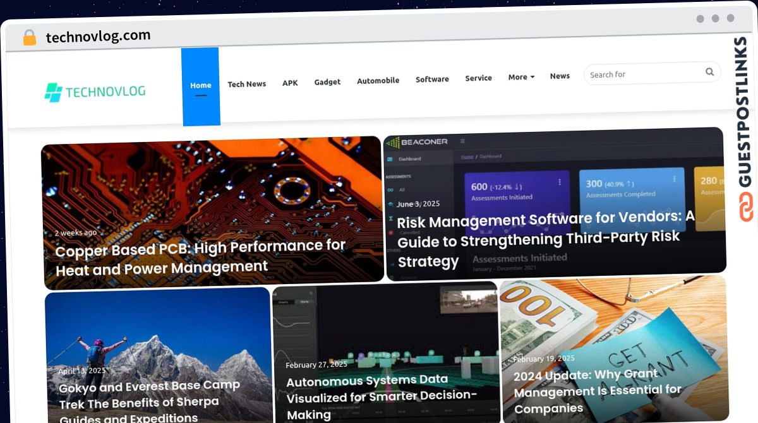The height and width of the screenshot is (423, 758).
Task: Go to the Software section
Action: click(x=432, y=80)
